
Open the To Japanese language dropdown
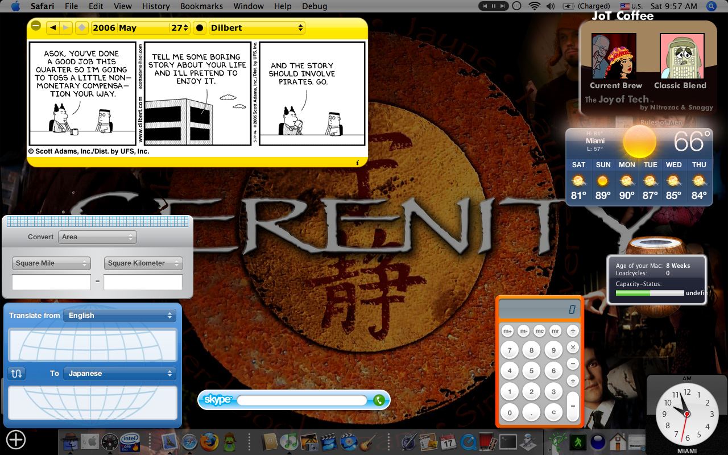pyautogui.click(x=119, y=374)
